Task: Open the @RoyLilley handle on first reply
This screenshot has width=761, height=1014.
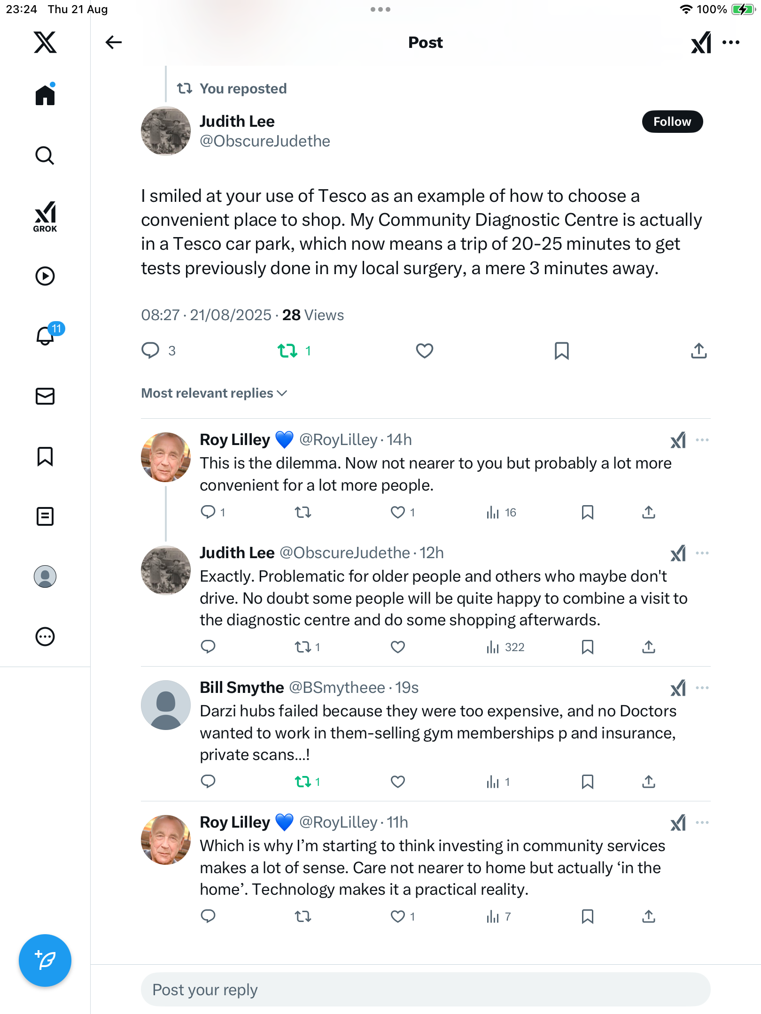Action: tap(338, 440)
